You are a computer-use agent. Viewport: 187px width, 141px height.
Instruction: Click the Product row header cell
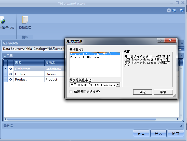click(6, 80)
